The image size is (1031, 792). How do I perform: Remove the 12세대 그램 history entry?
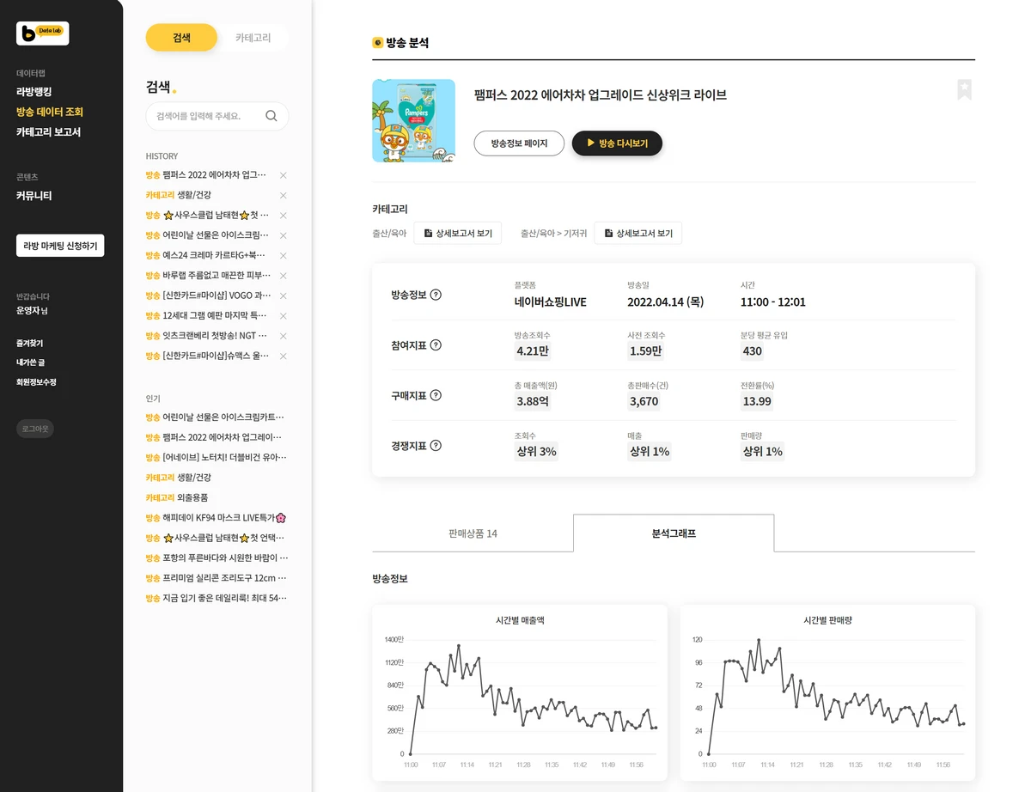[284, 315]
